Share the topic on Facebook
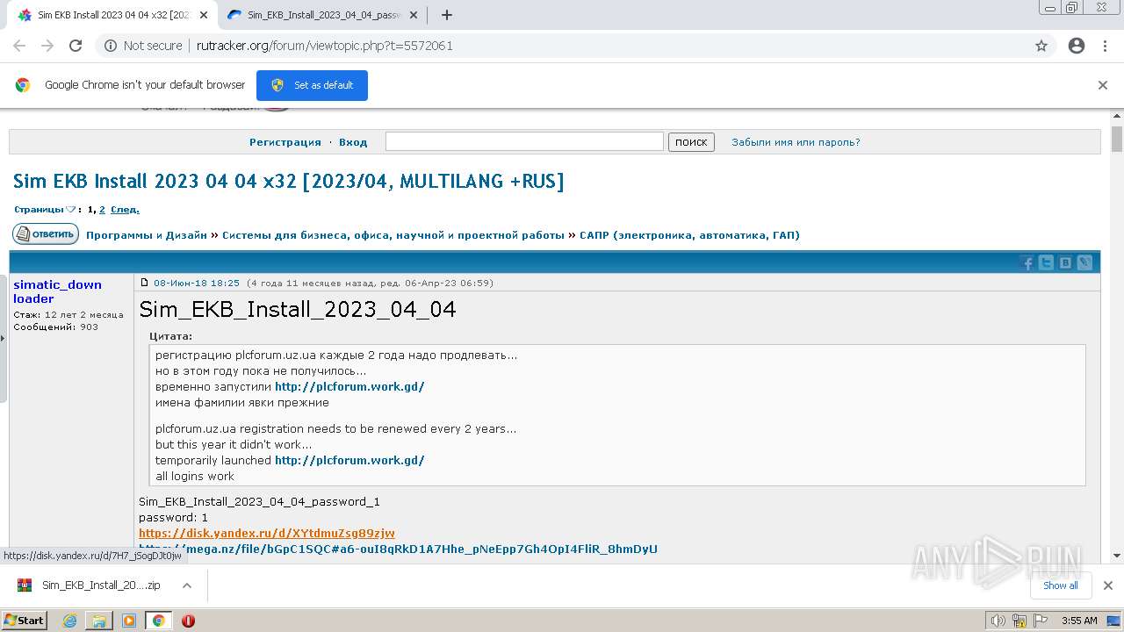 [1027, 262]
